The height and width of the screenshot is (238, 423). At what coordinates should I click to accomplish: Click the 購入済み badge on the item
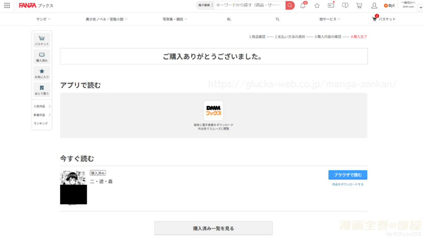97,173
